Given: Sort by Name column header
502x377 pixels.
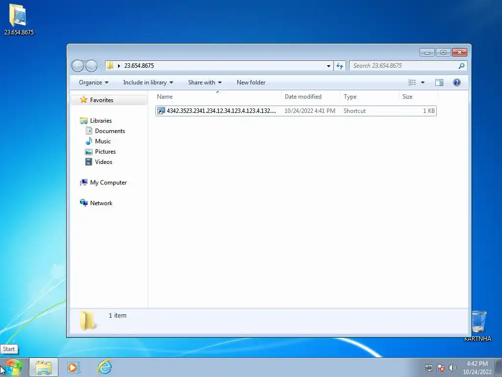Looking at the screenshot, I should coord(218,97).
